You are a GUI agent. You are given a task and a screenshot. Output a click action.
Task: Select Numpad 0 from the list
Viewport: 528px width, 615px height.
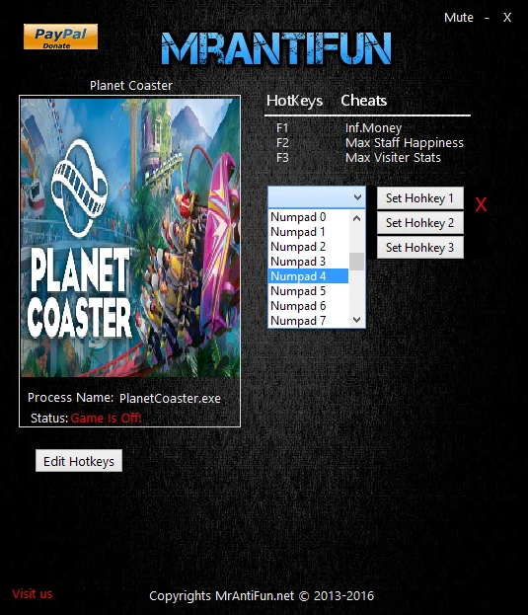(x=309, y=217)
